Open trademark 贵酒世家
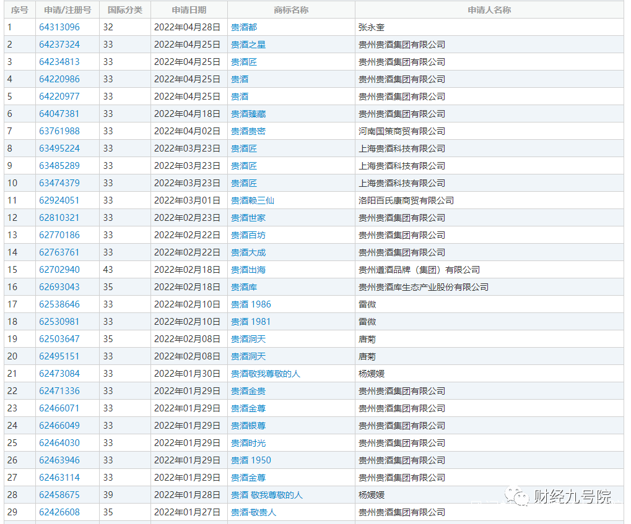This screenshot has width=631, height=524. (248, 218)
